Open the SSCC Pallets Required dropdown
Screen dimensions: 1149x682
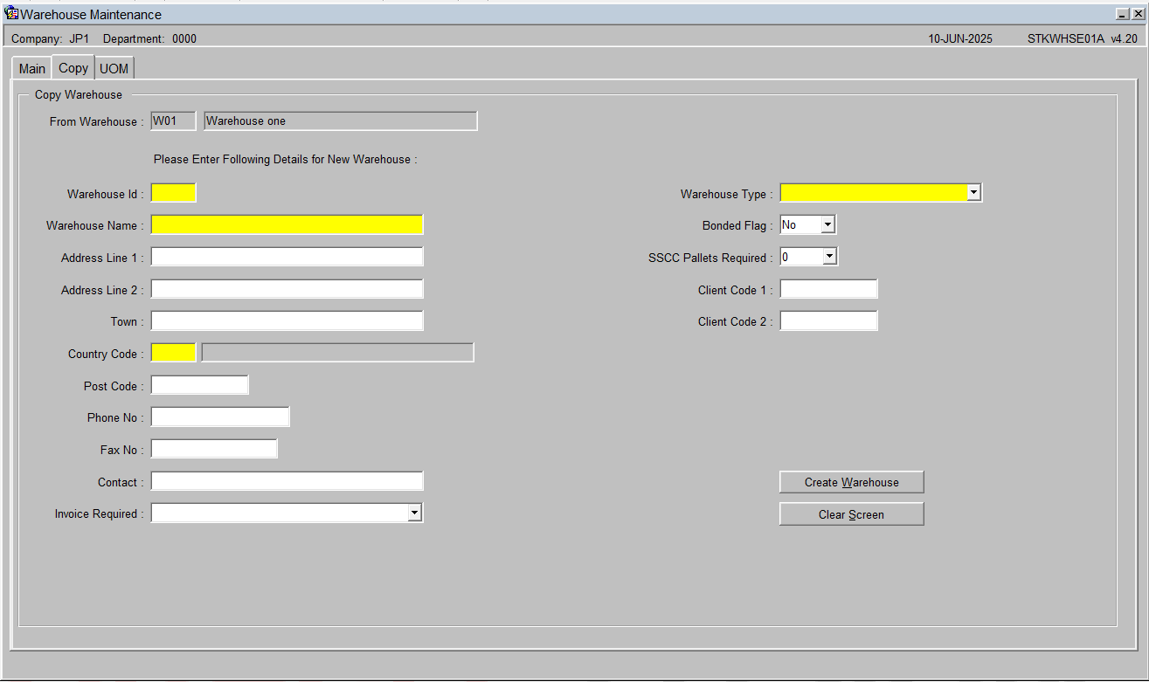(x=830, y=257)
